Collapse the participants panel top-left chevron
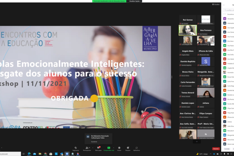 pos(224,5)
